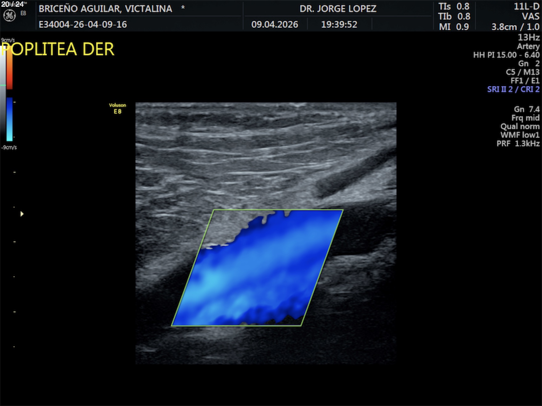The image size is (542, 406).
Task: Click the focal zone triangle marker
Action: 22,214
